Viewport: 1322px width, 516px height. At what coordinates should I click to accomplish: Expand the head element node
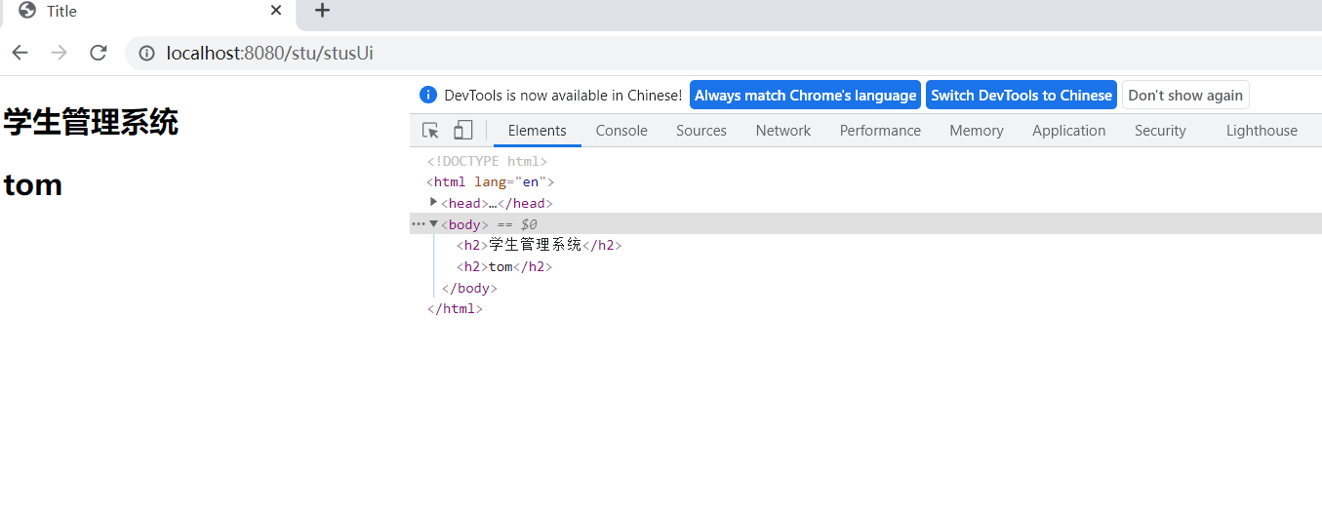pyautogui.click(x=433, y=202)
